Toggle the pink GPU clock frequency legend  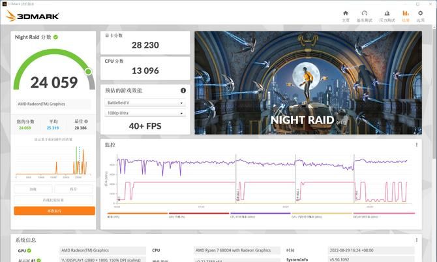click(x=384, y=215)
